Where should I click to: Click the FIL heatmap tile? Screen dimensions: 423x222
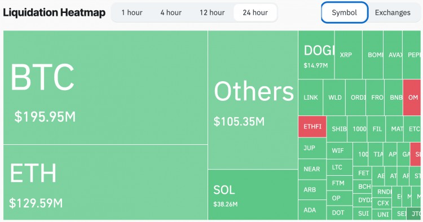376,129
